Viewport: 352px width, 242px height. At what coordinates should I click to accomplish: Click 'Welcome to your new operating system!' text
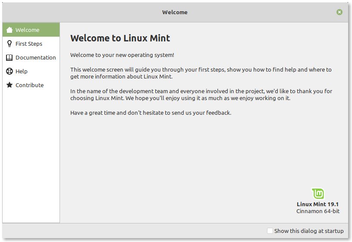point(122,55)
